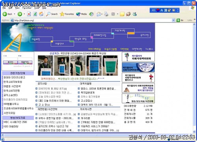This screenshot has height=142, width=197.
Task: Click the 漢 Hanja conversion icon
Action: click(x=165, y=10)
